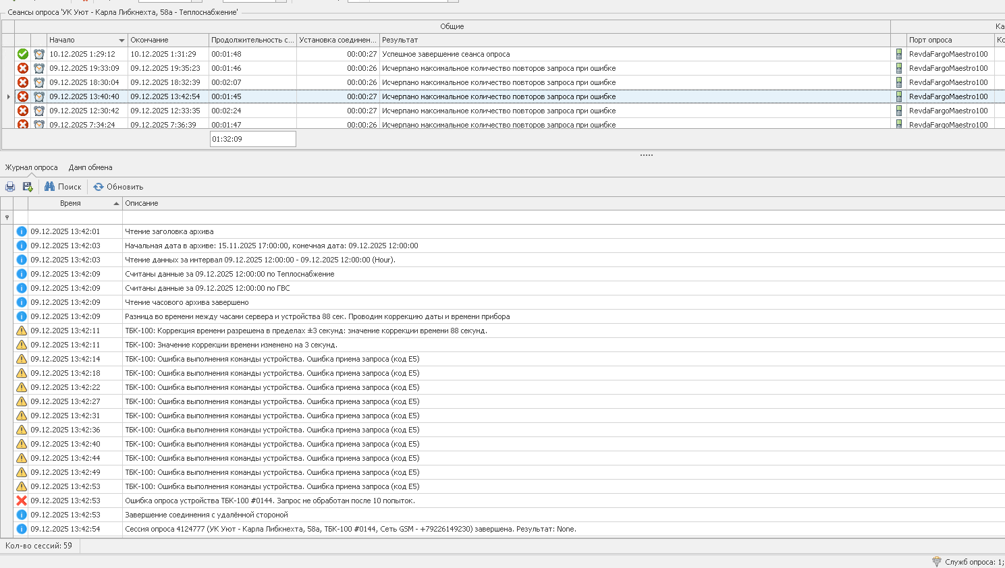
Task: Expand the selected row indicator arrow
Action: (x=8, y=96)
